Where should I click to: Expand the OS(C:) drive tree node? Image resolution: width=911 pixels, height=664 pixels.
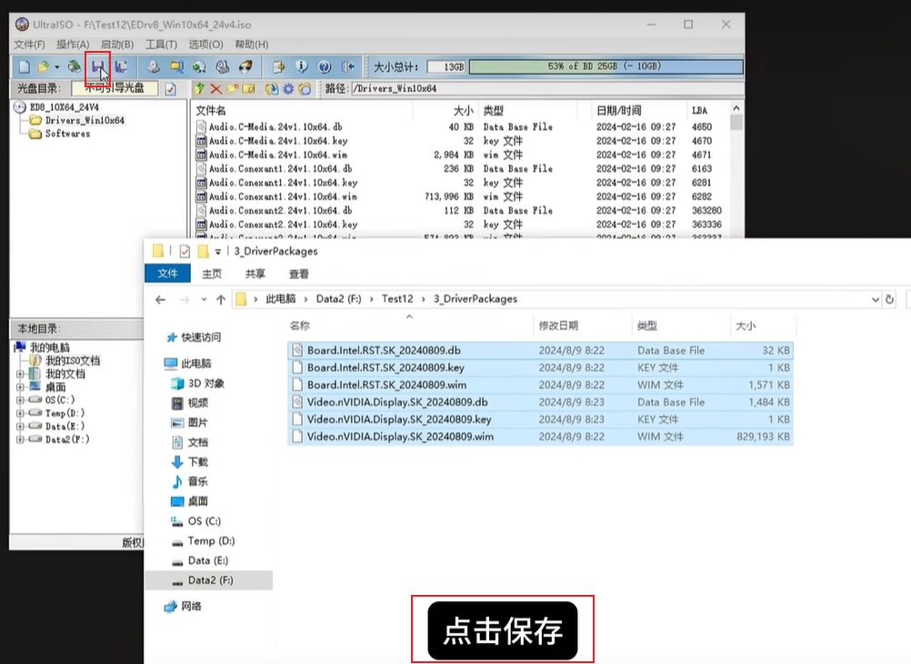[x=20, y=399]
